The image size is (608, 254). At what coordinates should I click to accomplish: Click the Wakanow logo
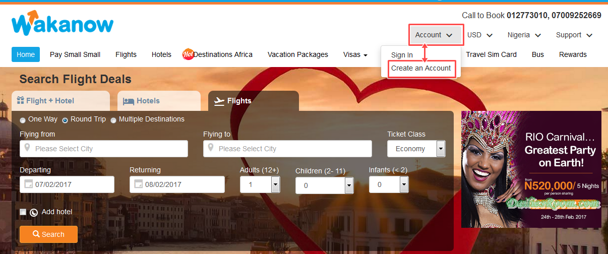point(63,24)
